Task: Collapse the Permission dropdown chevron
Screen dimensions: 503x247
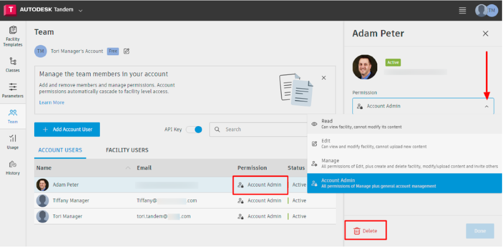Action: [x=486, y=106]
